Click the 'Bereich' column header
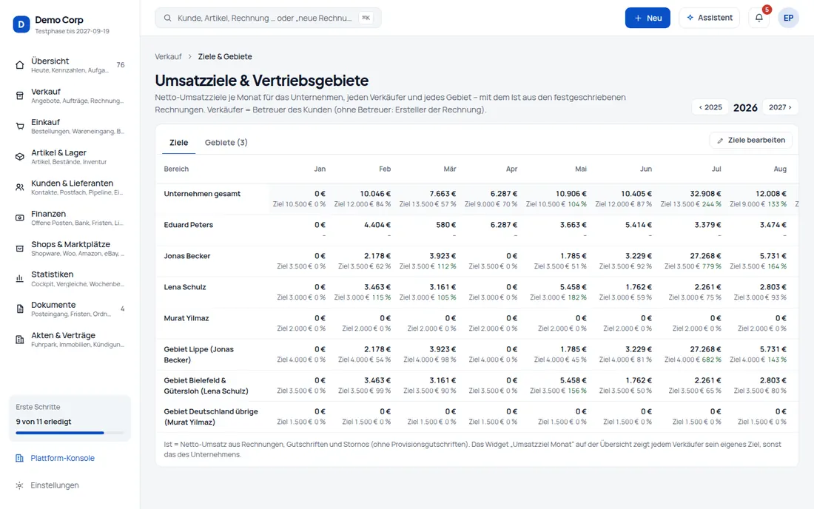 coord(176,169)
